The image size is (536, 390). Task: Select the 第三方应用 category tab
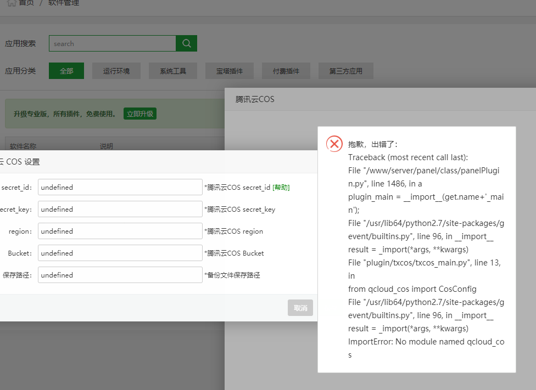point(345,71)
